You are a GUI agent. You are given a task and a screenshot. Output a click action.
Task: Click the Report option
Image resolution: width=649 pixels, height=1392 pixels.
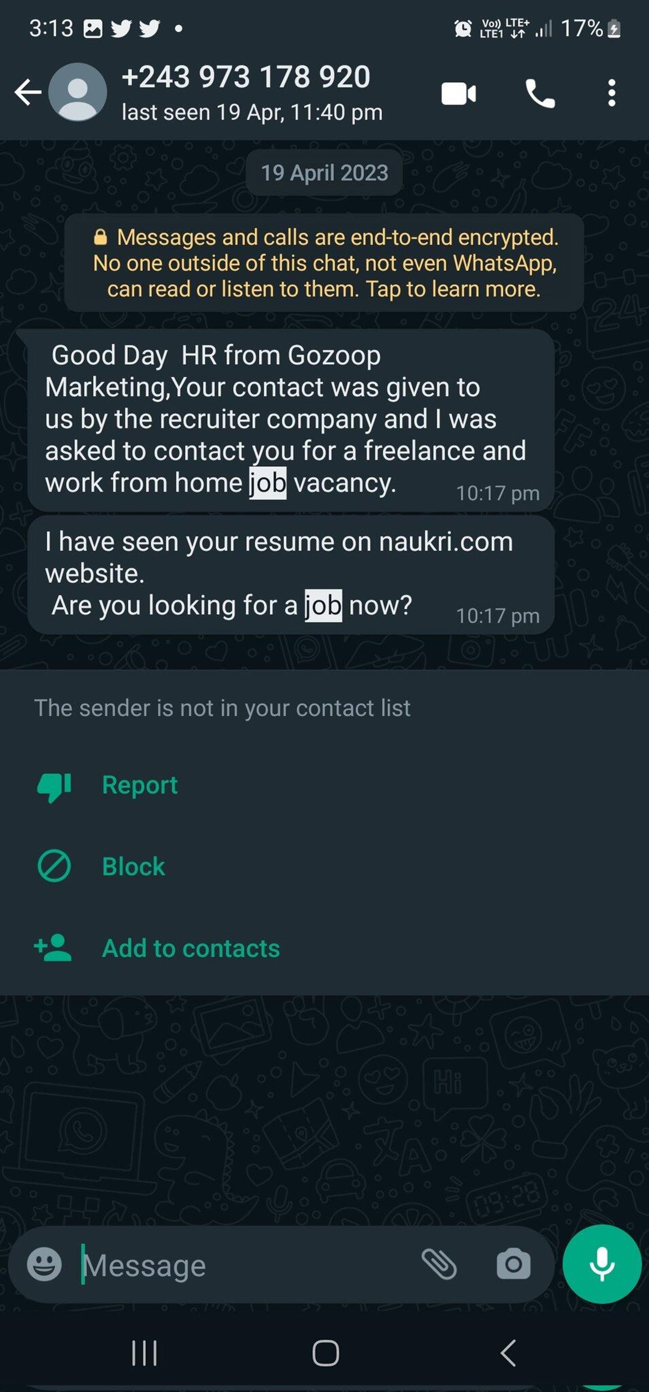[139, 761]
